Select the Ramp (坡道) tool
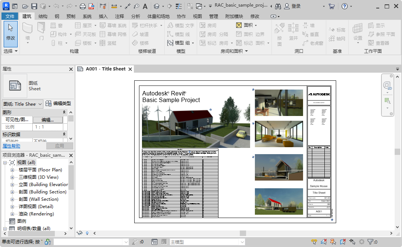Image resolution: width=402 pixels, height=247 pixels. point(140,34)
